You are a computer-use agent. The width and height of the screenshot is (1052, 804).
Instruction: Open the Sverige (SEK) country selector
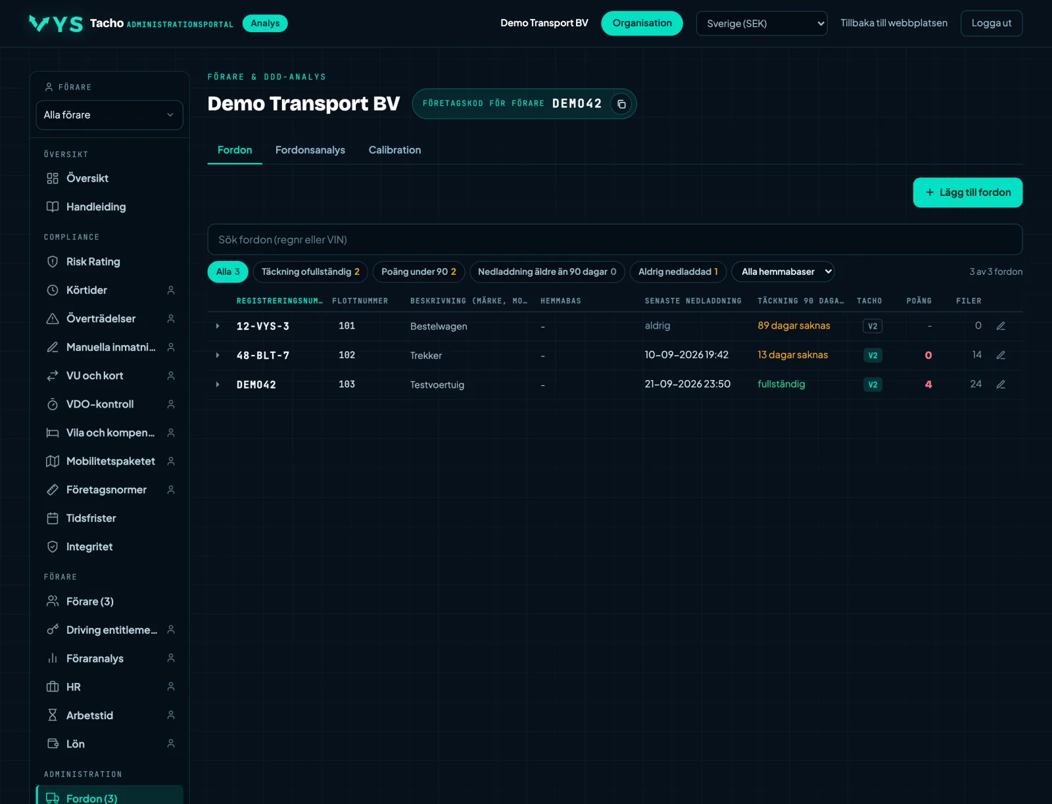click(761, 24)
